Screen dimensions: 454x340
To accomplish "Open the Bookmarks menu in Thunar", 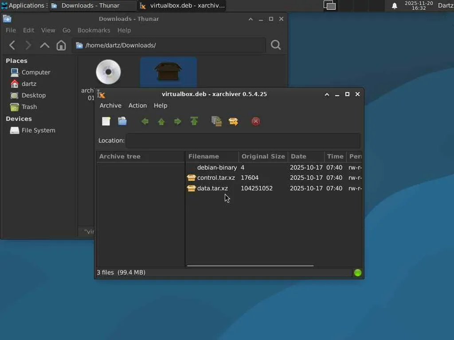I will click(94, 30).
